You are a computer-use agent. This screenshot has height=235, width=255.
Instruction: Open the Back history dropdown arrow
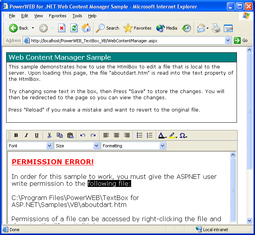point(33,28)
